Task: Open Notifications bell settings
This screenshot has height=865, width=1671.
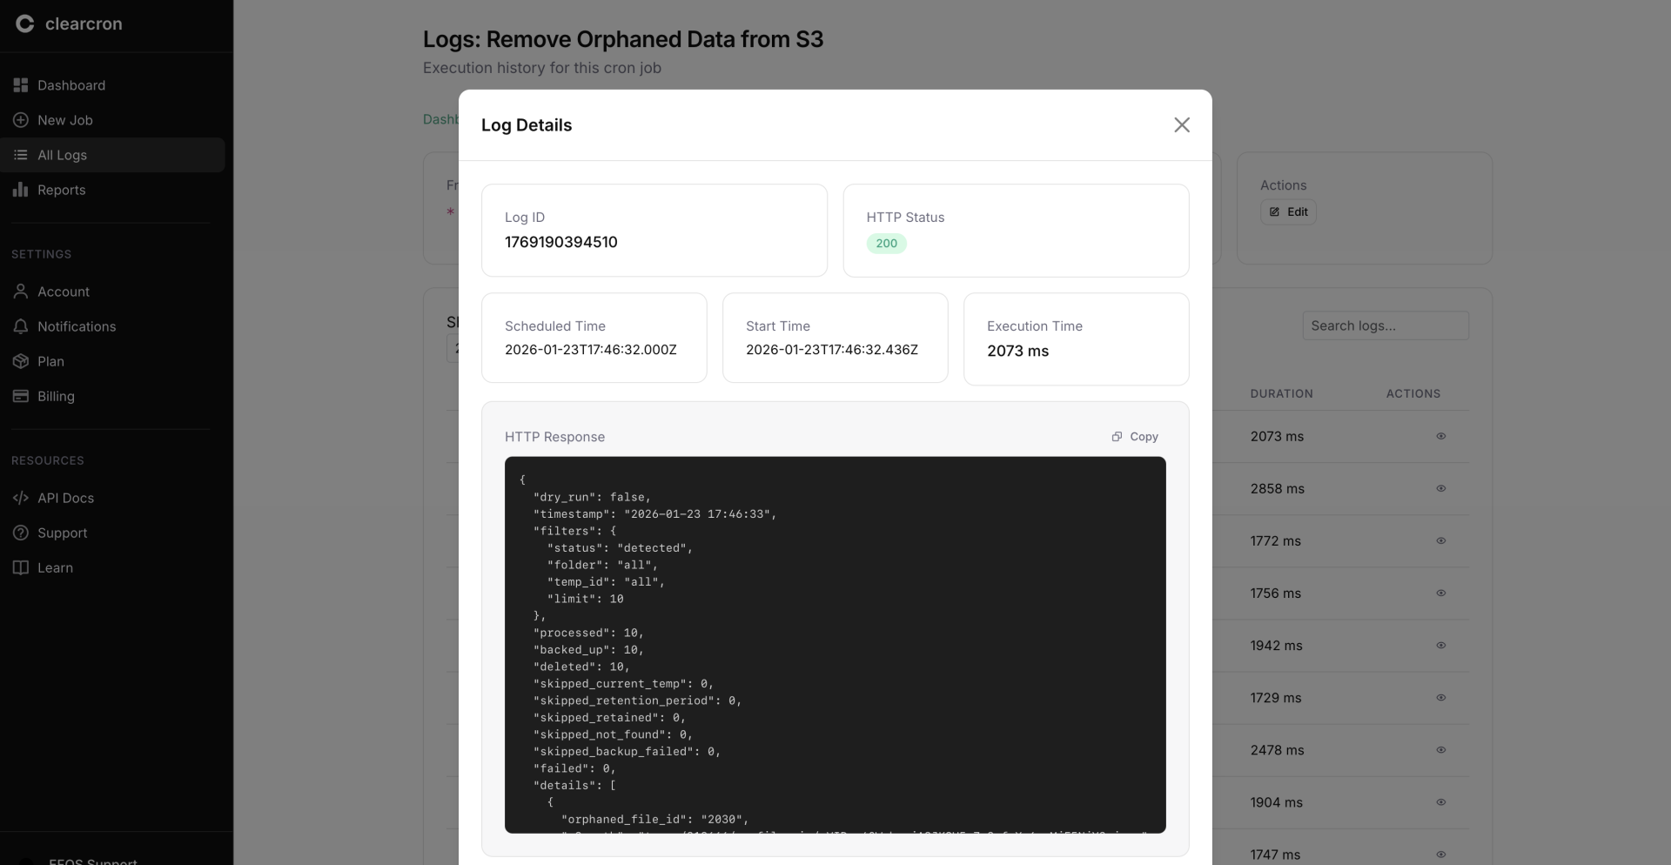Action: [x=21, y=326]
